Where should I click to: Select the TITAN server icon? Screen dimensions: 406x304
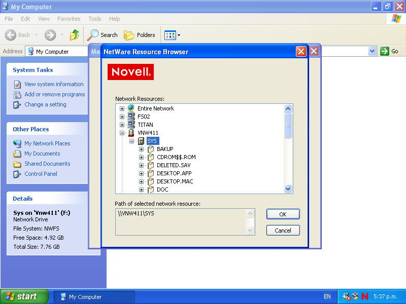click(131, 124)
